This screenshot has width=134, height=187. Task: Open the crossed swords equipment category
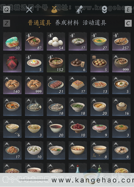[x=29, y=9]
